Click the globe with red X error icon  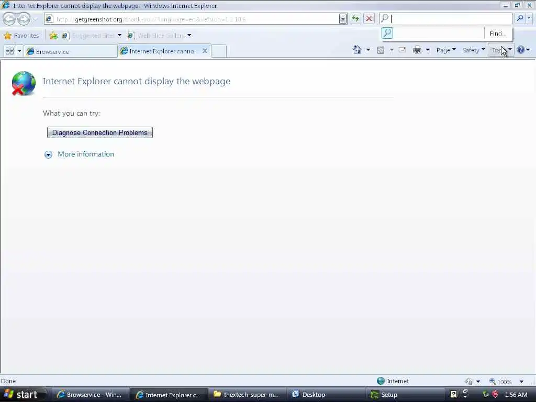click(x=23, y=83)
